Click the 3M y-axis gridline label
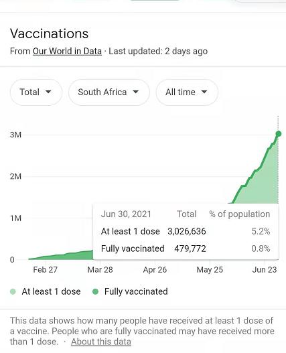Image resolution: width=286 pixels, height=353 pixels. coord(15,135)
